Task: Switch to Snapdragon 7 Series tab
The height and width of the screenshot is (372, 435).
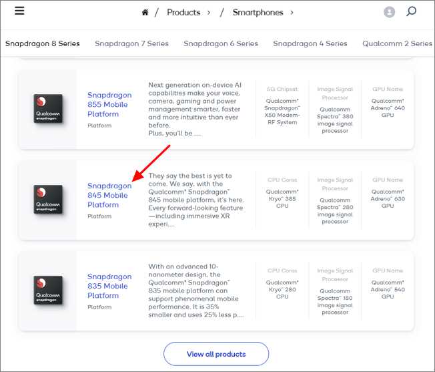Action: 132,43
